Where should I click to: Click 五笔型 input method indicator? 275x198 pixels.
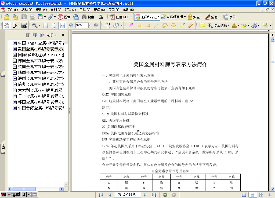click(13, 195)
